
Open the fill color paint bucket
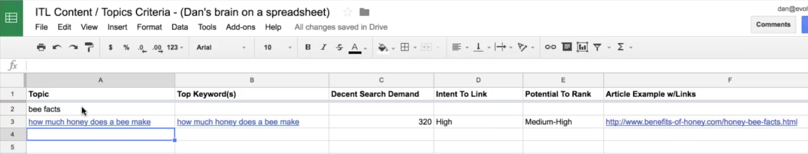[383, 47]
